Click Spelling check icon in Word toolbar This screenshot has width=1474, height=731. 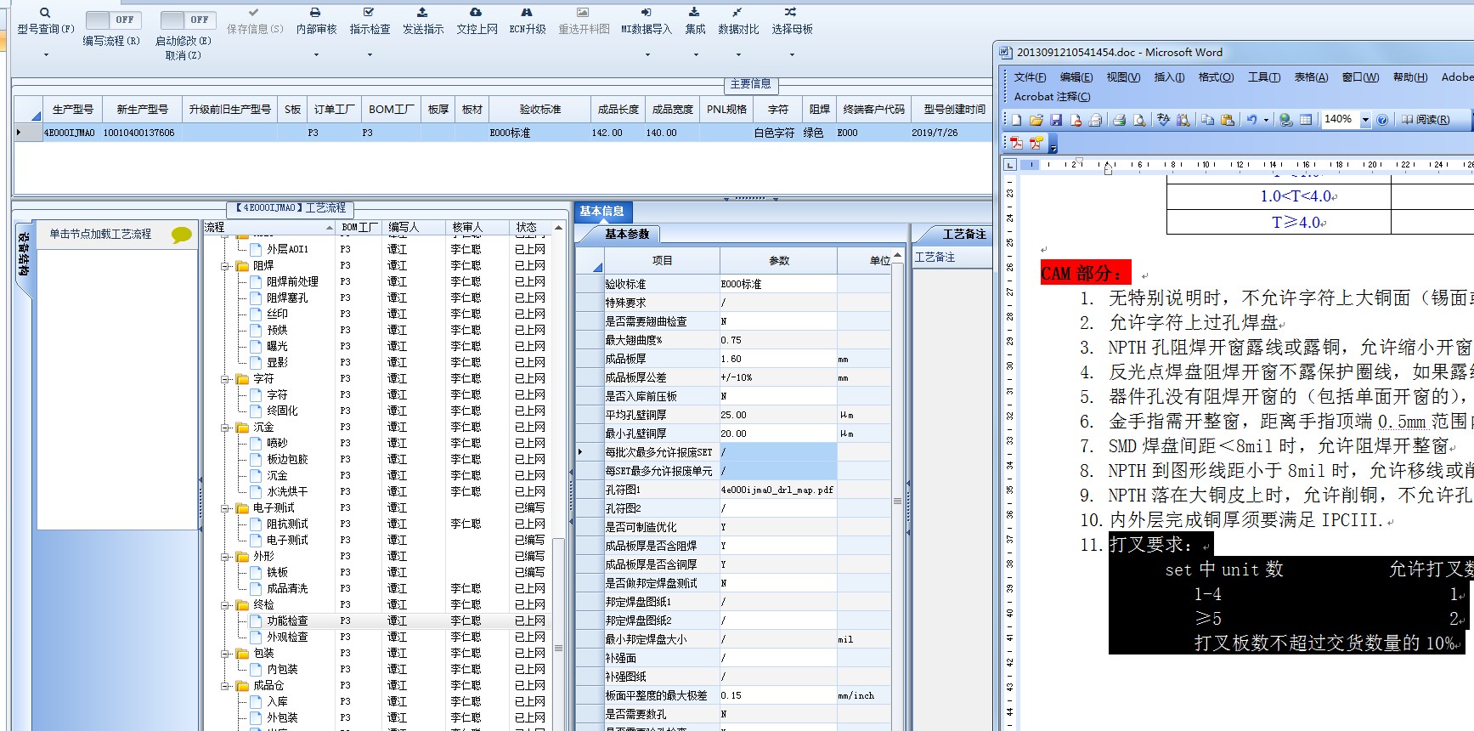(1163, 120)
